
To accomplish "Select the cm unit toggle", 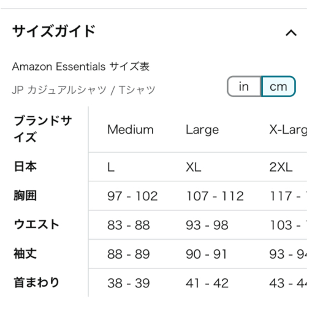I will tap(279, 86).
